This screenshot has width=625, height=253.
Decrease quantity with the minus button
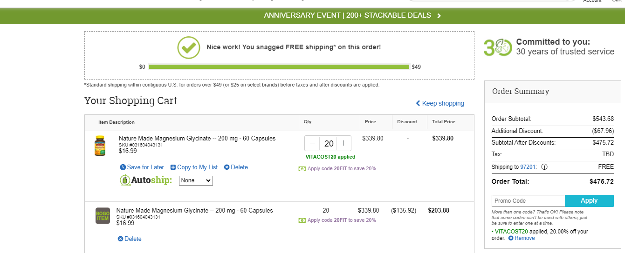coord(312,143)
